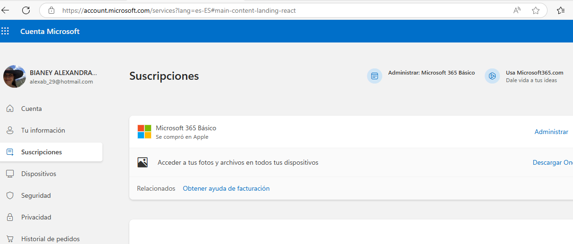Click the Suscripciones page heading
This screenshot has width=573, height=244.
164,76
